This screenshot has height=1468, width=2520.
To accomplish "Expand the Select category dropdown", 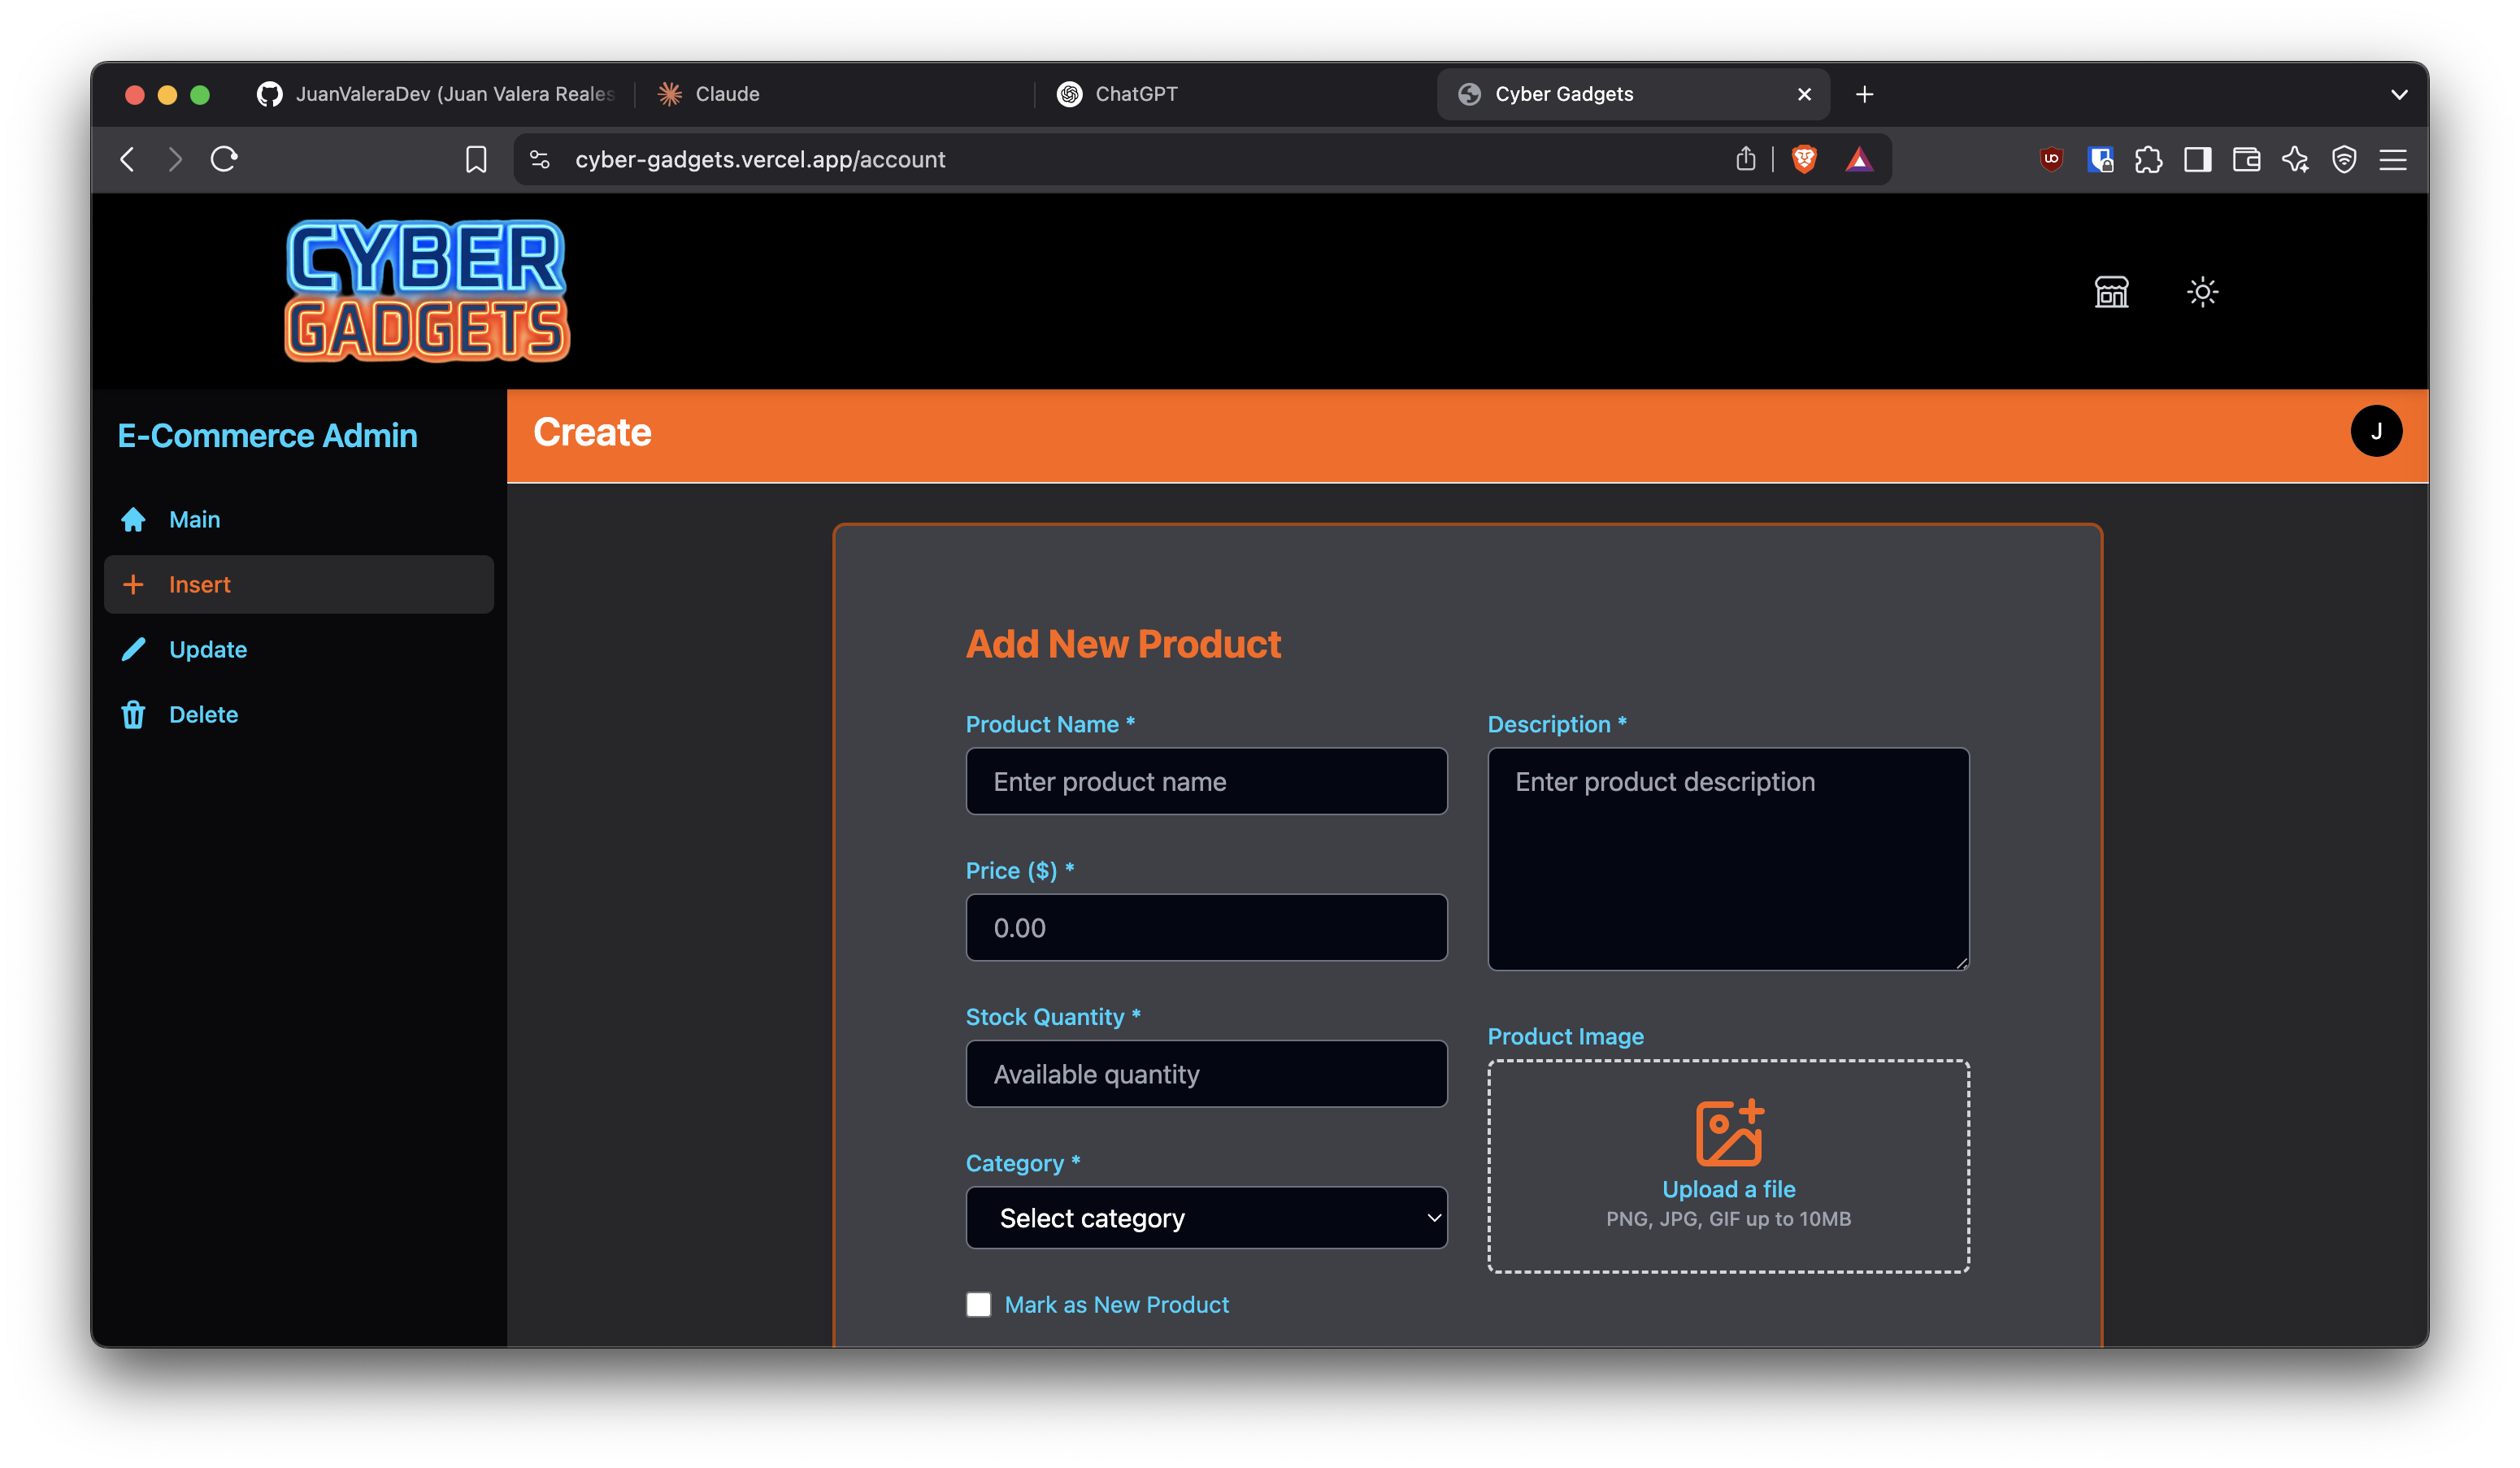I will (x=1206, y=1217).
